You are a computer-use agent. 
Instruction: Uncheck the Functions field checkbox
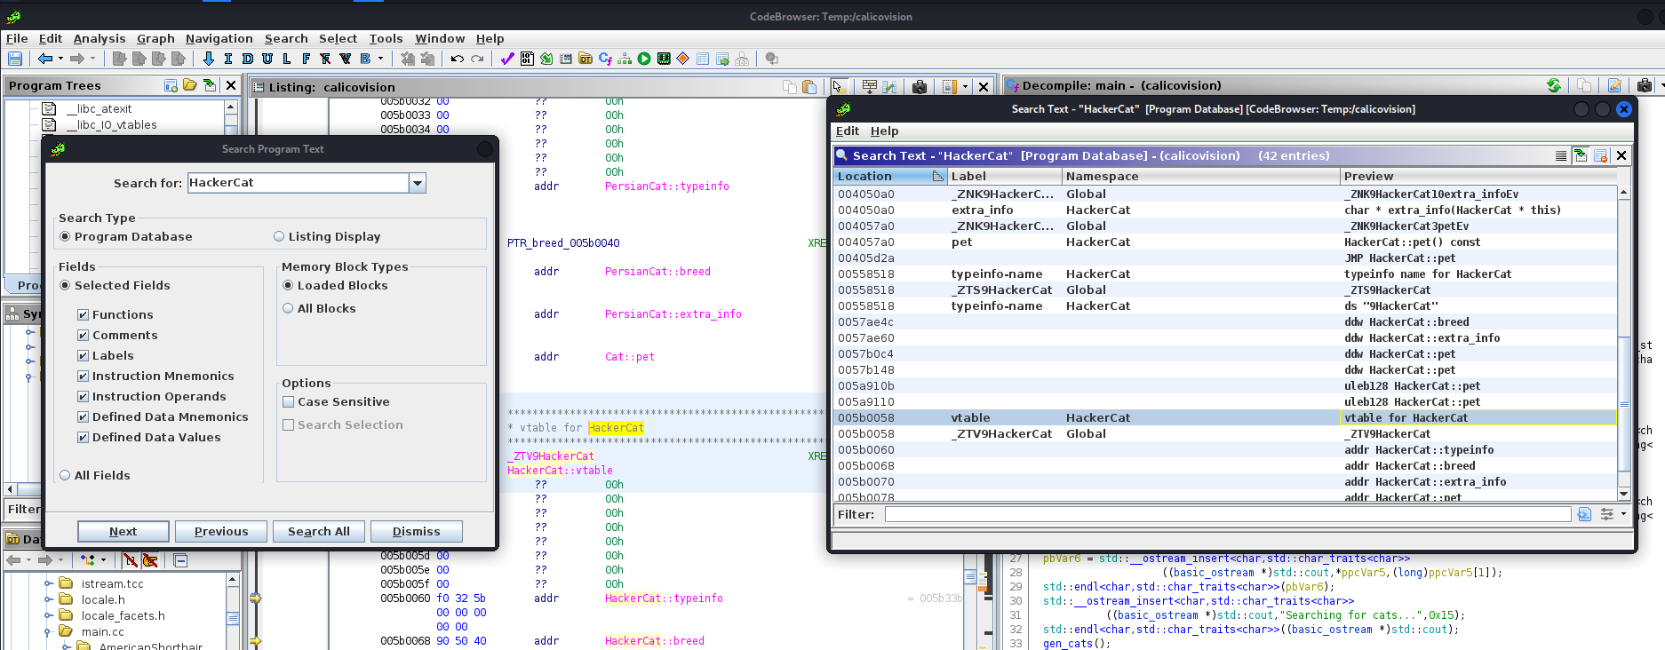[83, 314]
